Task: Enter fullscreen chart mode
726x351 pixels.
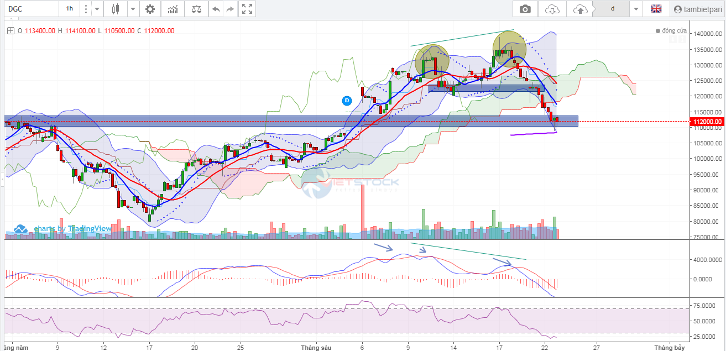Action: (x=247, y=9)
